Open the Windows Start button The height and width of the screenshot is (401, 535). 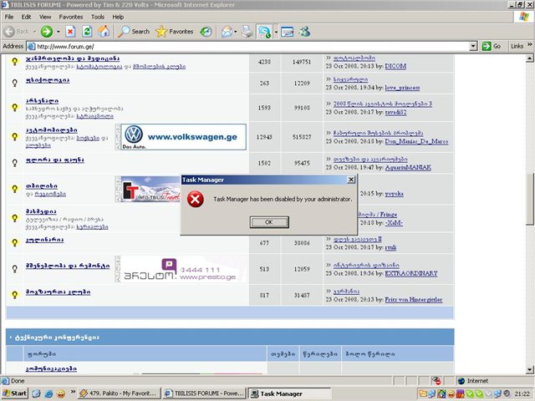[15, 393]
